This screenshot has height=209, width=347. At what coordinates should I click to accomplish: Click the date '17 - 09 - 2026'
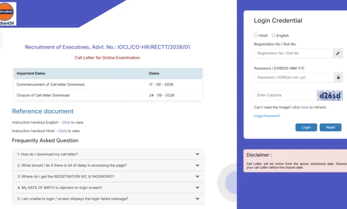point(161,84)
